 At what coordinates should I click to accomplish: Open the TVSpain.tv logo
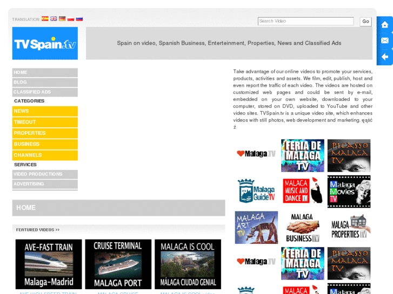pos(45,43)
